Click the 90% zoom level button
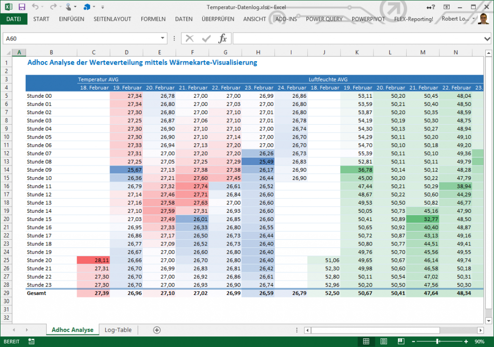The width and height of the screenshot is (494, 347). coord(479,341)
